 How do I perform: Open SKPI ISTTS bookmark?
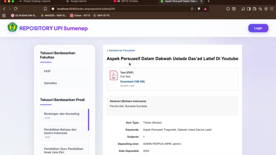[101, 15]
